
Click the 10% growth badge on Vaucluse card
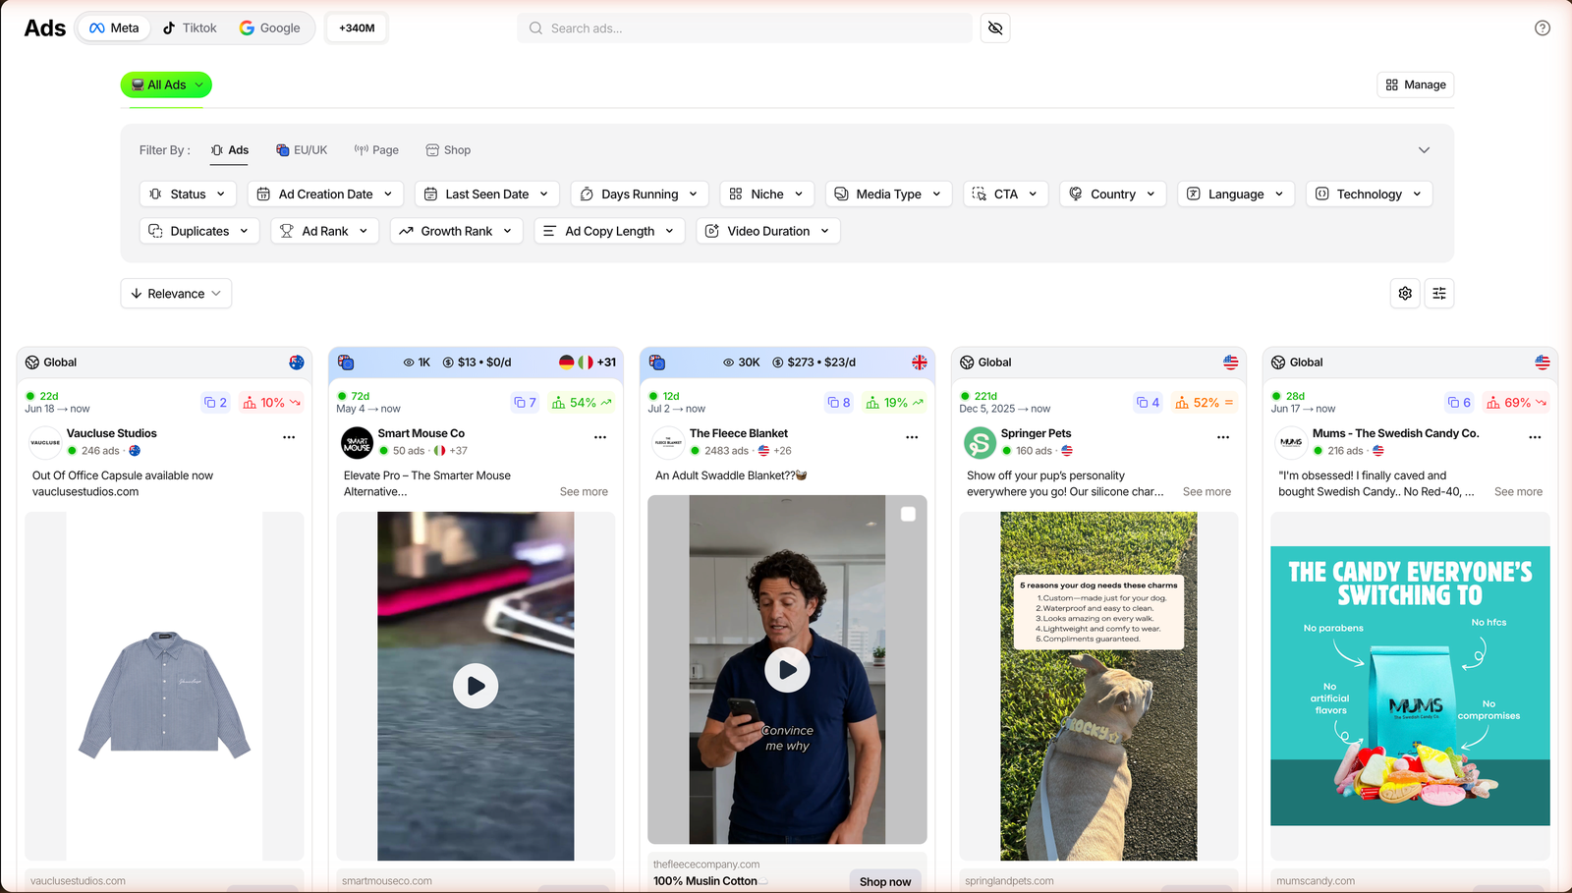click(271, 403)
